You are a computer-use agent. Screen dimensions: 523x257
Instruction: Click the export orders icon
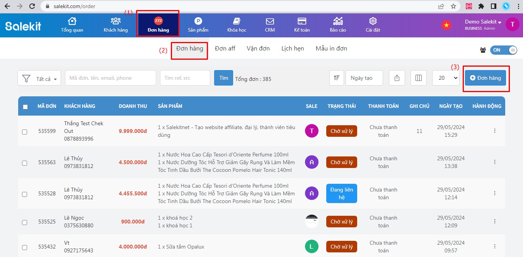397,78
